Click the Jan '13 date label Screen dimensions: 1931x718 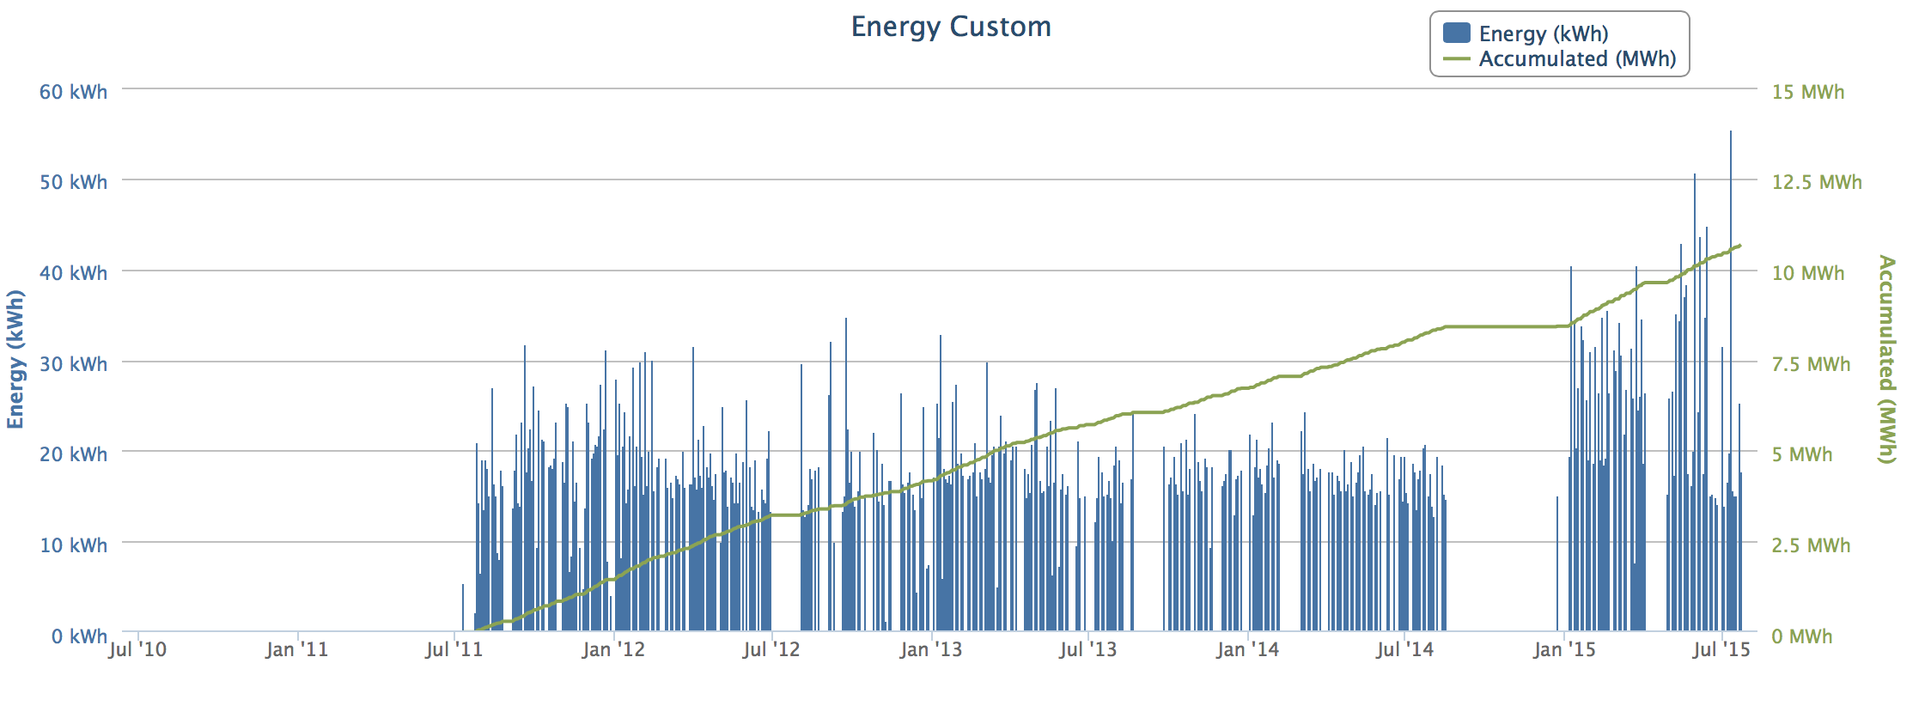click(x=931, y=649)
